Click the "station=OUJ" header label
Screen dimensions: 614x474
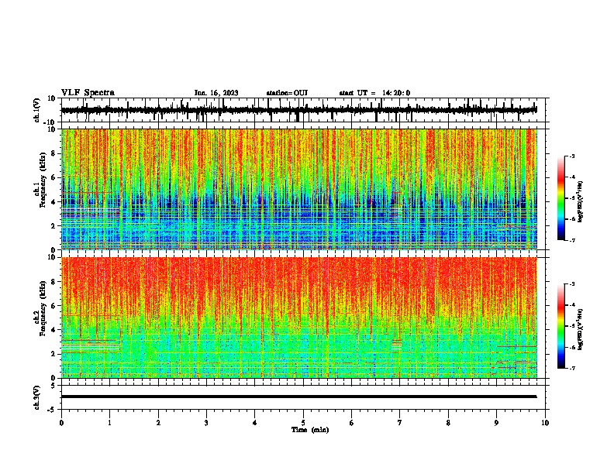(x=287, y=93)
